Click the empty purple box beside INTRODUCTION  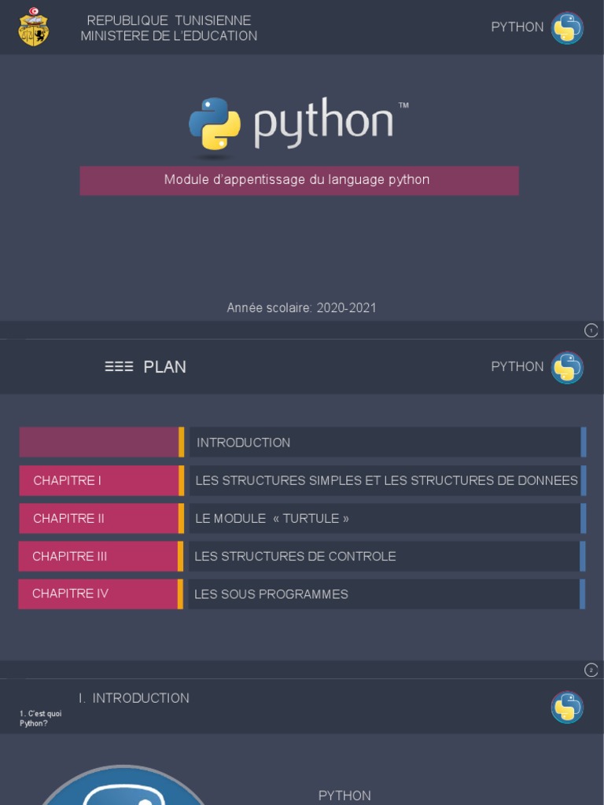coord(99,443)
